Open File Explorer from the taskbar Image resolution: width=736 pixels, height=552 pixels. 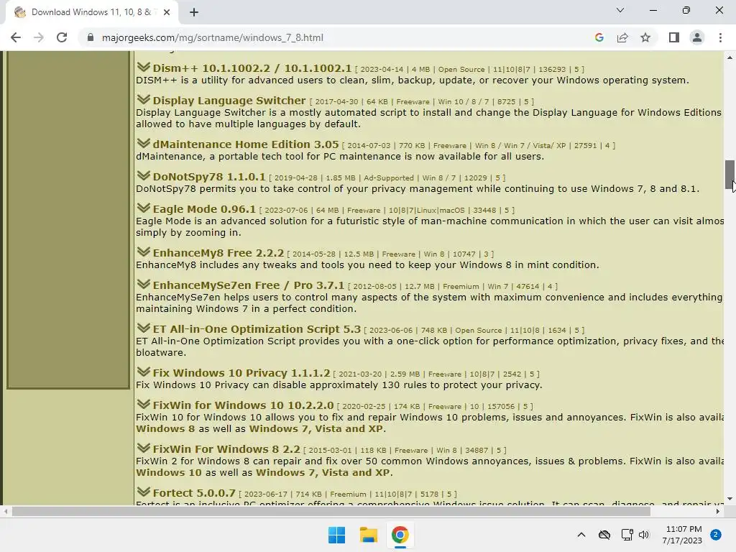(369, 535)
